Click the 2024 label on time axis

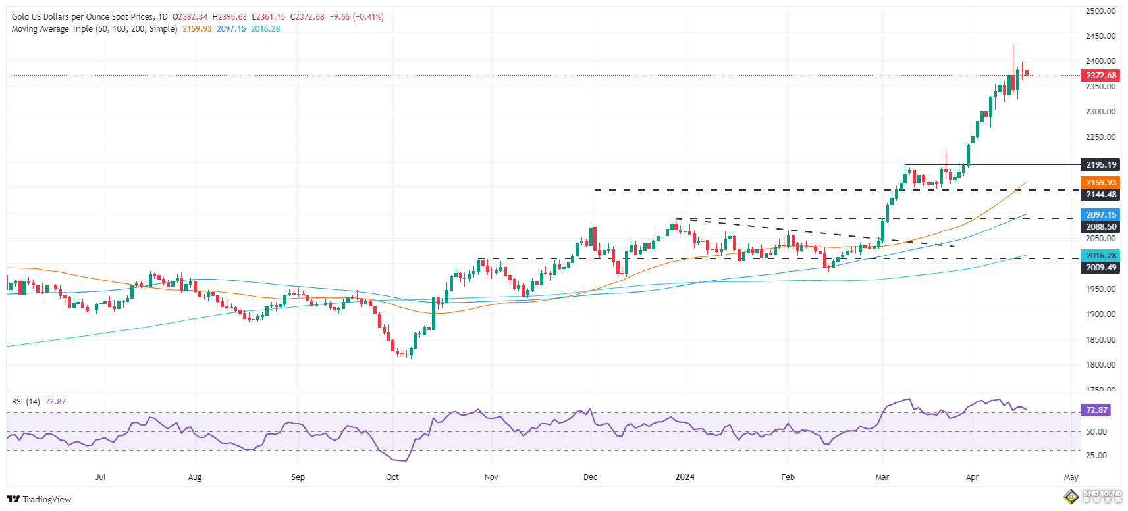685,477
